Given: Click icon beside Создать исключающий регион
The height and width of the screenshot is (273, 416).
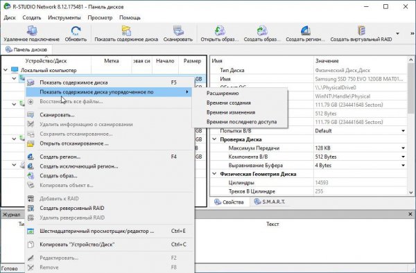Looking at the screenshot, I should click(31, 166).
